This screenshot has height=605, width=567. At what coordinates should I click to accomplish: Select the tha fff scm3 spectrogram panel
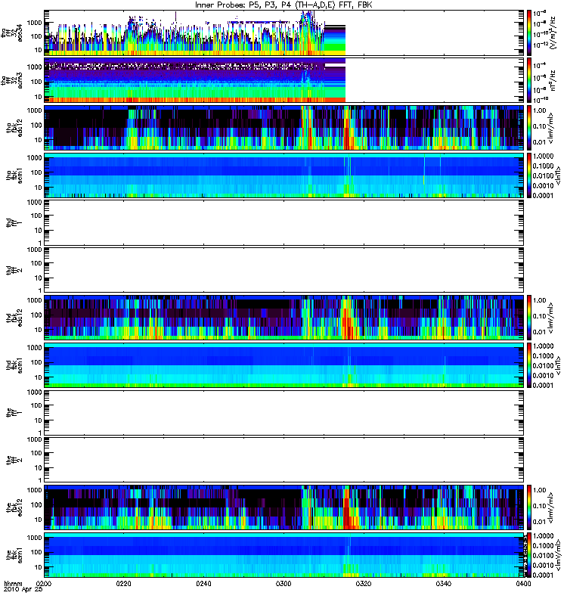[283, 80]
